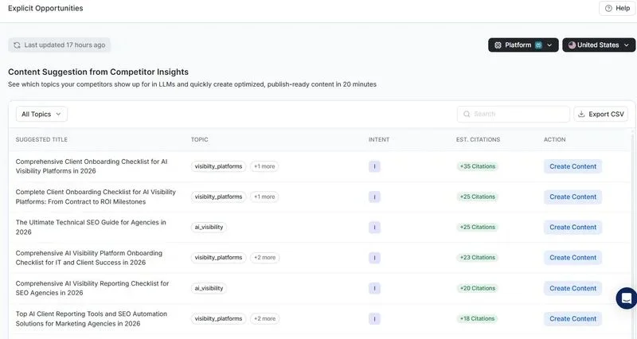Expand +2 more topics in +23 Citations row
This screenshot has height=339, width=637.
coord(265,258)
